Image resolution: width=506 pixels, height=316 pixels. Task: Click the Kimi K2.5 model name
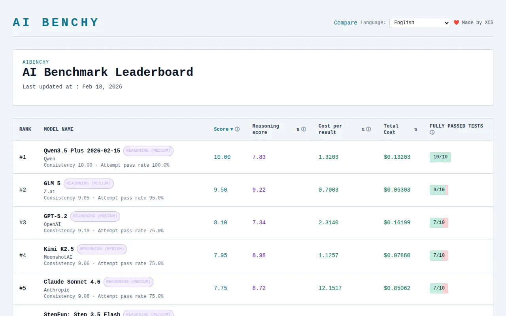point(59,249)
